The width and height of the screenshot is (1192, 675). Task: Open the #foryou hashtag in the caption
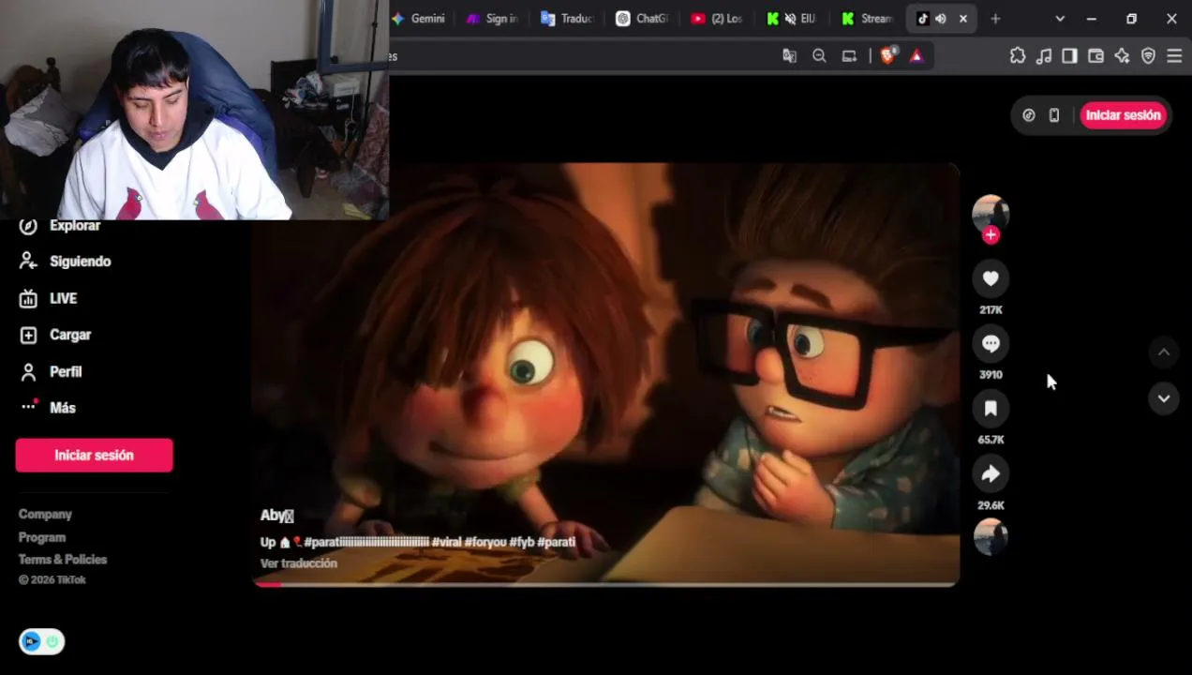484,542
